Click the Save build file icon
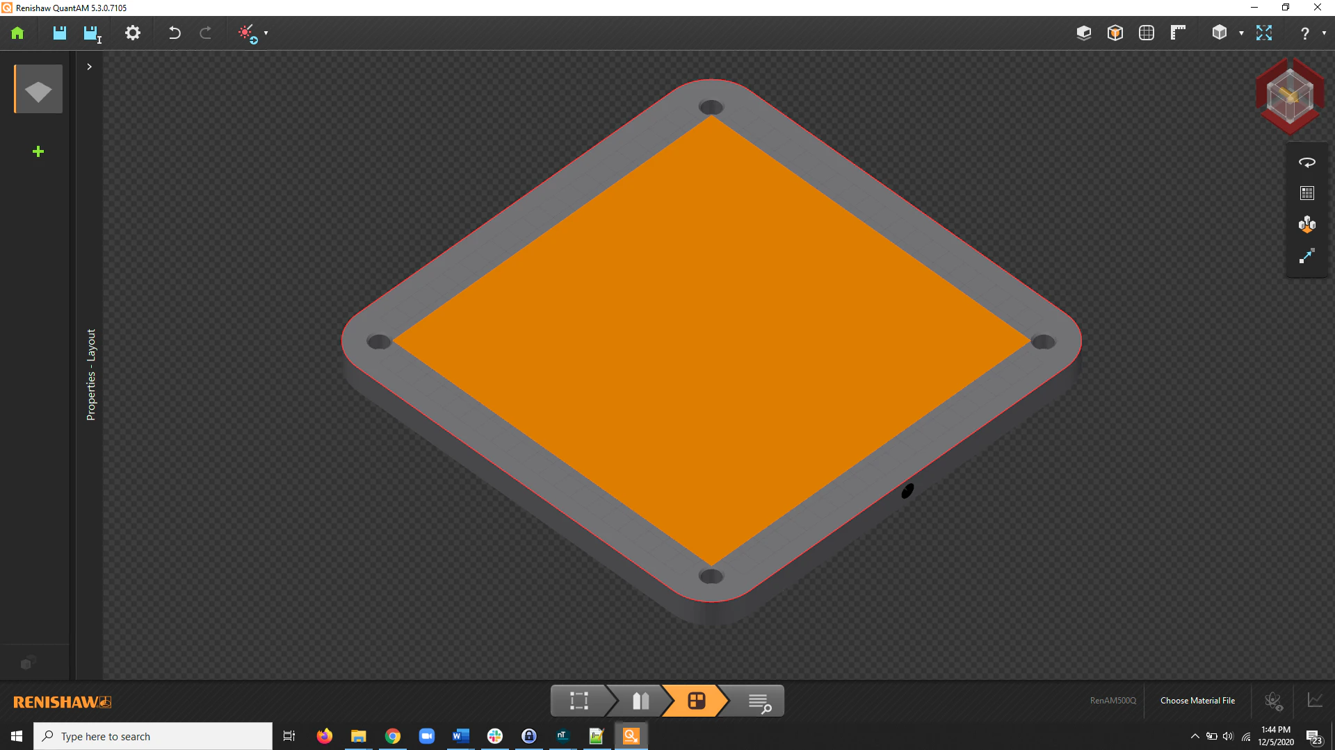Viewport: 1335px width, 750px height. pos(59,33)
